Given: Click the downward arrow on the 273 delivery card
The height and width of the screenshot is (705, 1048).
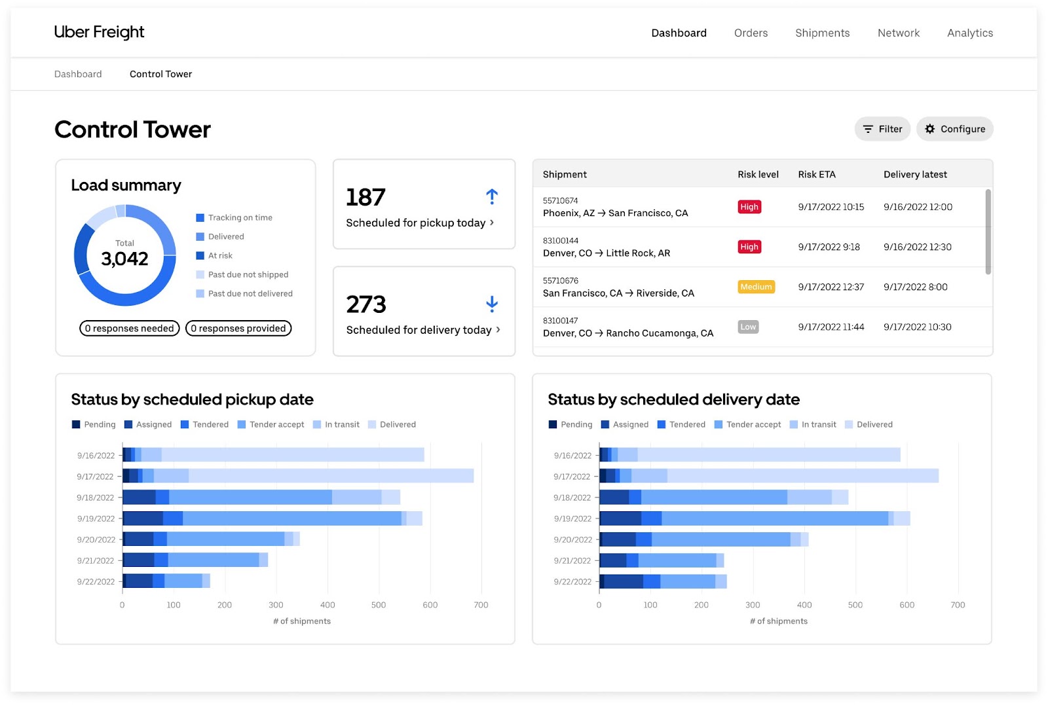Looking at the screenshot, I should 491,303.
